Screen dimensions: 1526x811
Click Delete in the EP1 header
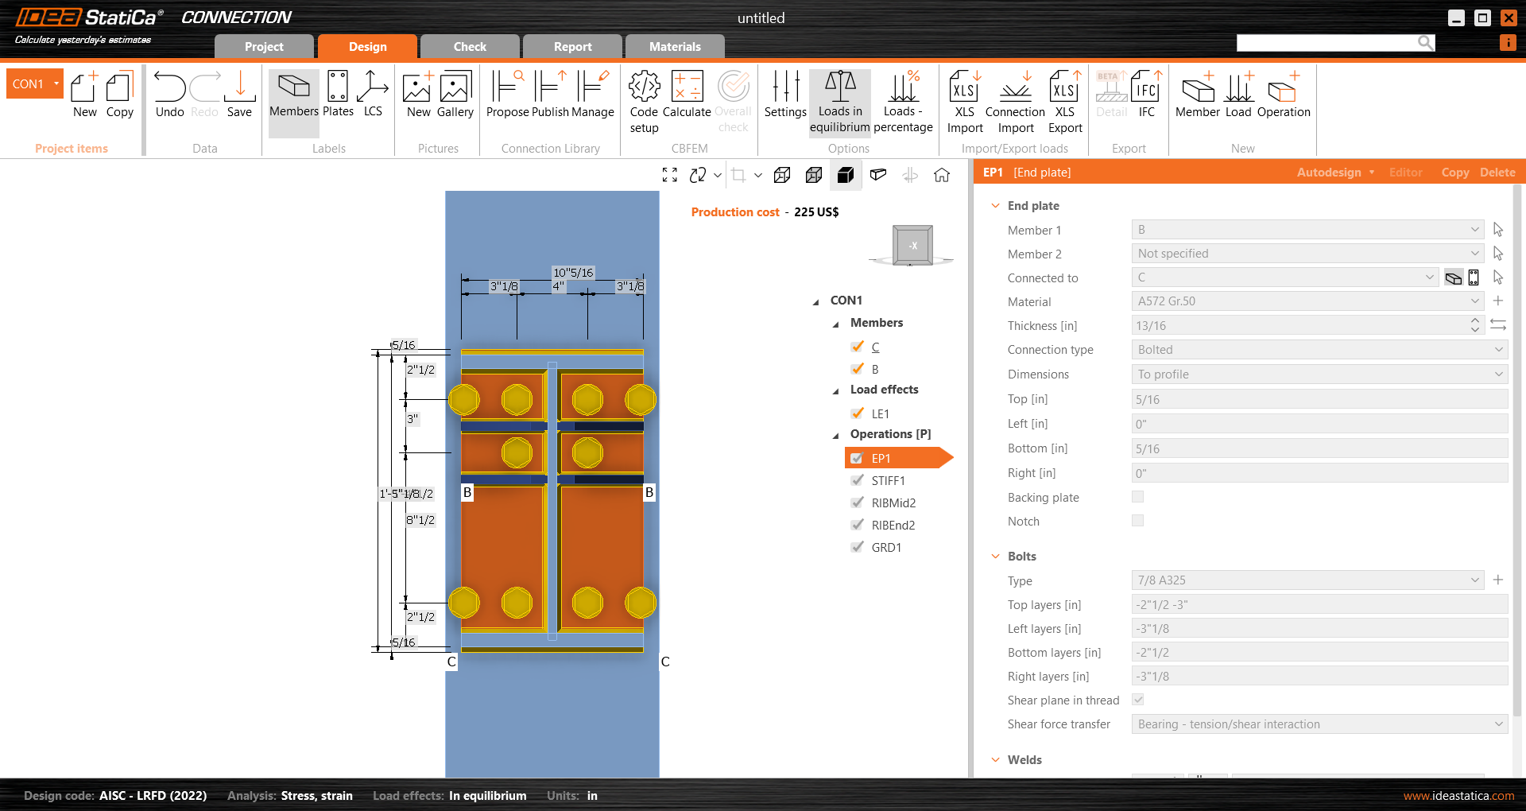tap(1497, 173)
